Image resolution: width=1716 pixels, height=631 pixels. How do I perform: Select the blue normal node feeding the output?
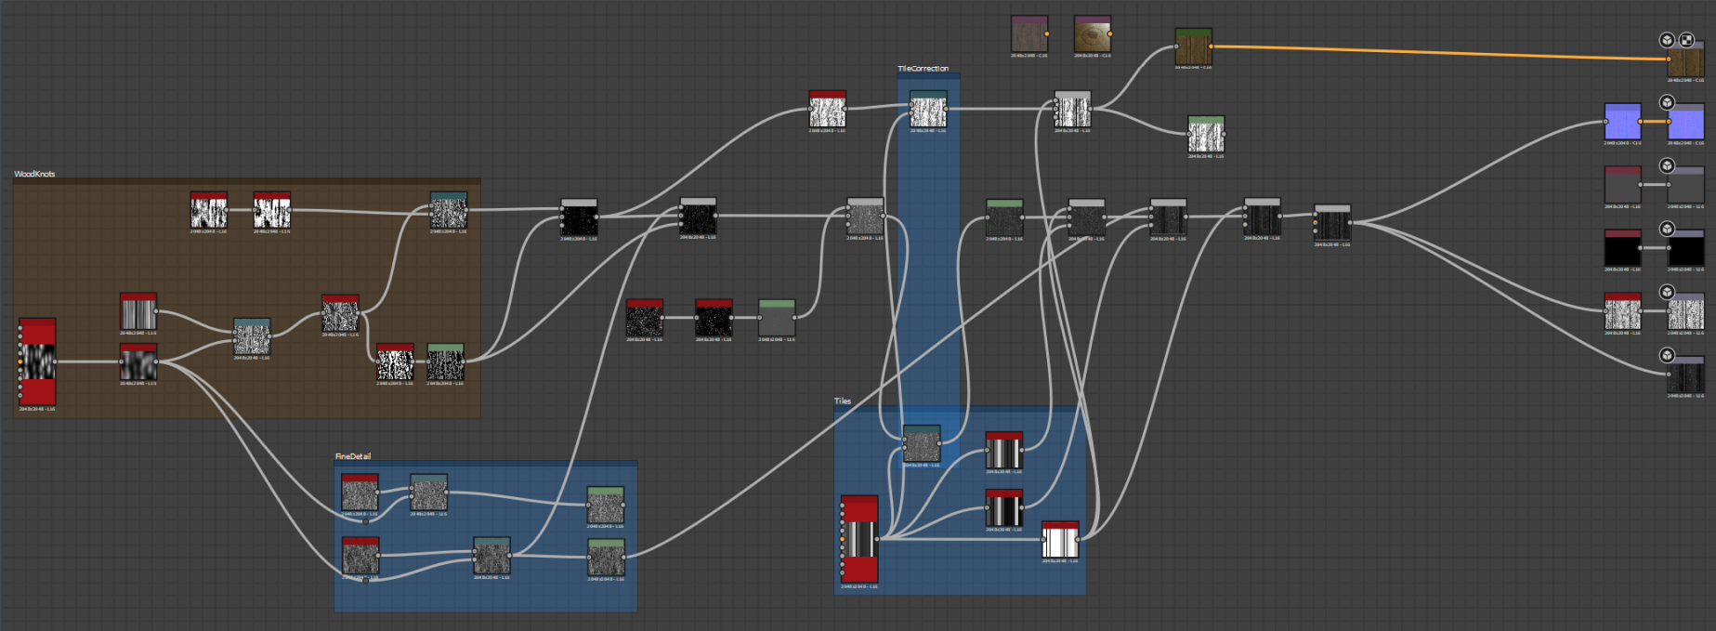(x=1623, y=122)
